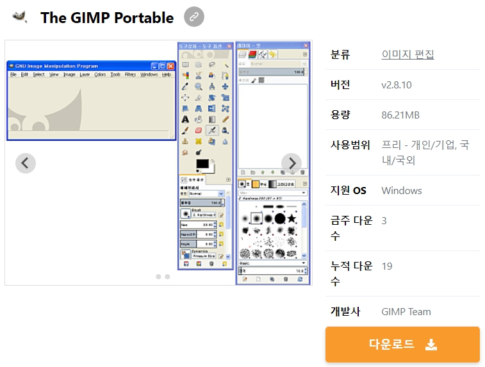This screenshot has width=485, height=367.
Task: Pick the Bucket Fill tool
Action: (199, 119)
